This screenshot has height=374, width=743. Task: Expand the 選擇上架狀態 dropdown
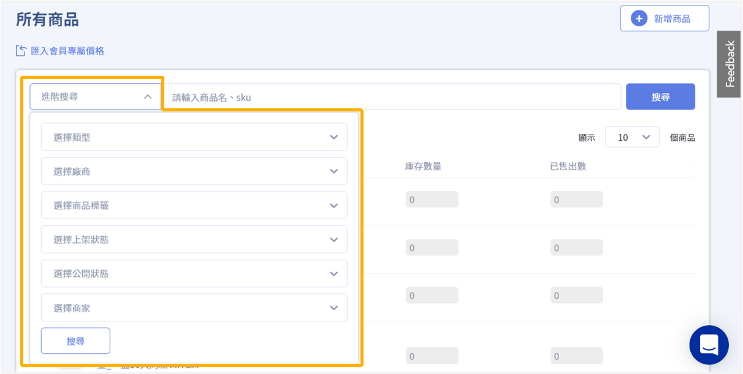tap(194, 239)
